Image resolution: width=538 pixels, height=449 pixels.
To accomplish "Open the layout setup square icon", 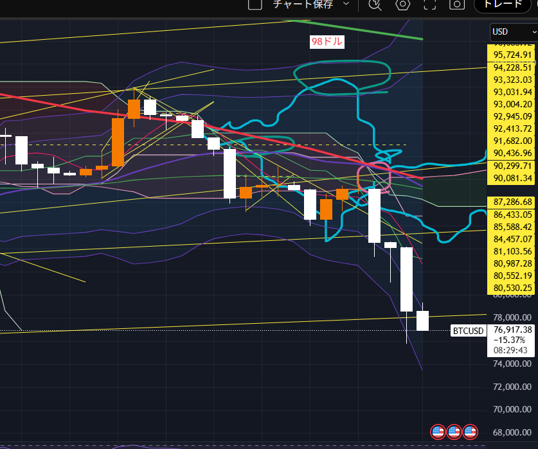I will [255, 4].
